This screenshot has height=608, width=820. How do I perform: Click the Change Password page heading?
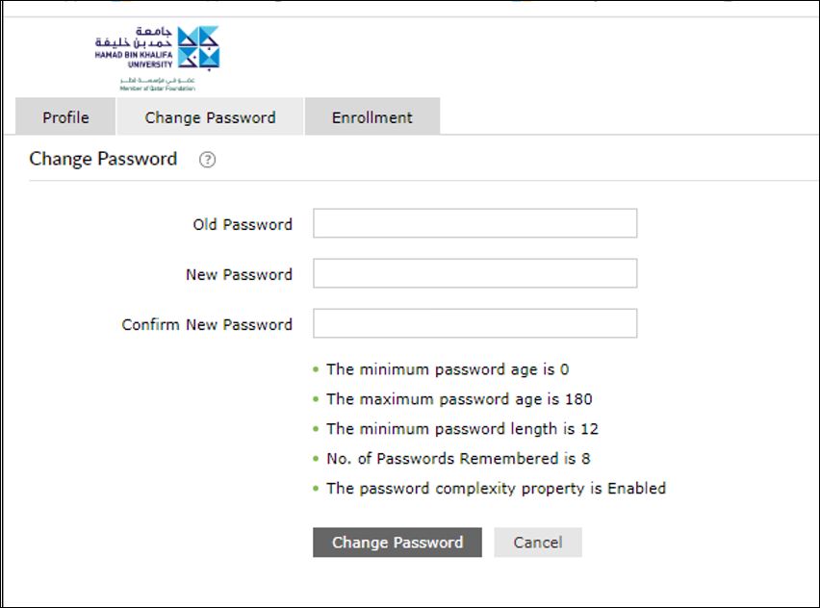click(x=103, y=159)
